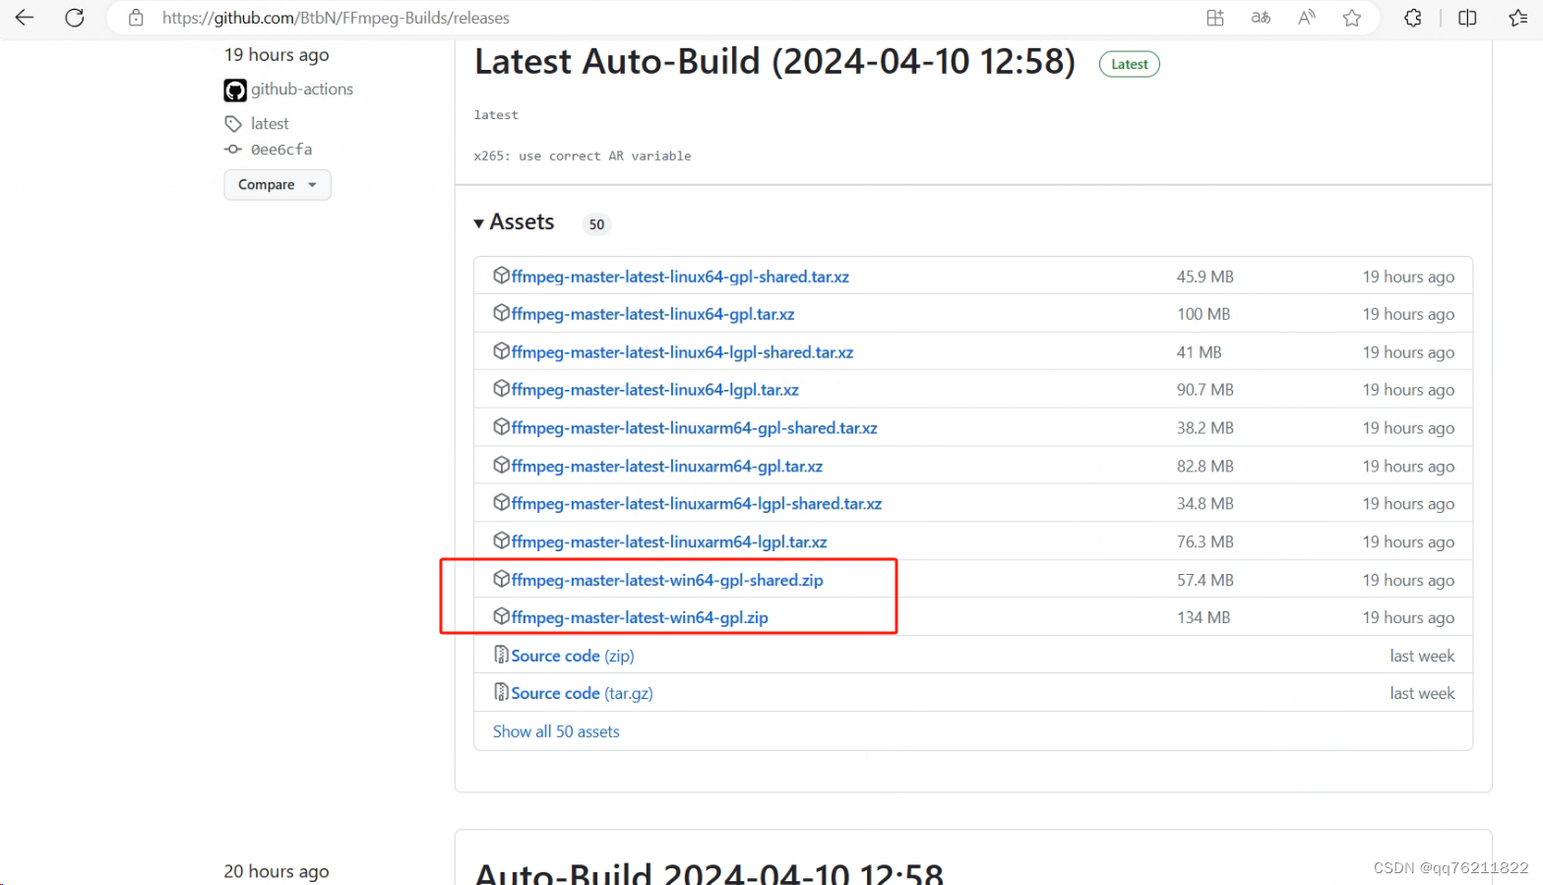Open commit 0ee6cfa

(x=281, y=150)
